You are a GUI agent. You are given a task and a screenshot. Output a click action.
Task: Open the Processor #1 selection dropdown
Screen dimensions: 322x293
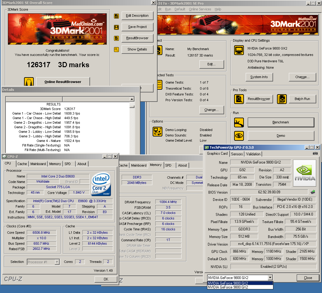tap(57, 262)
